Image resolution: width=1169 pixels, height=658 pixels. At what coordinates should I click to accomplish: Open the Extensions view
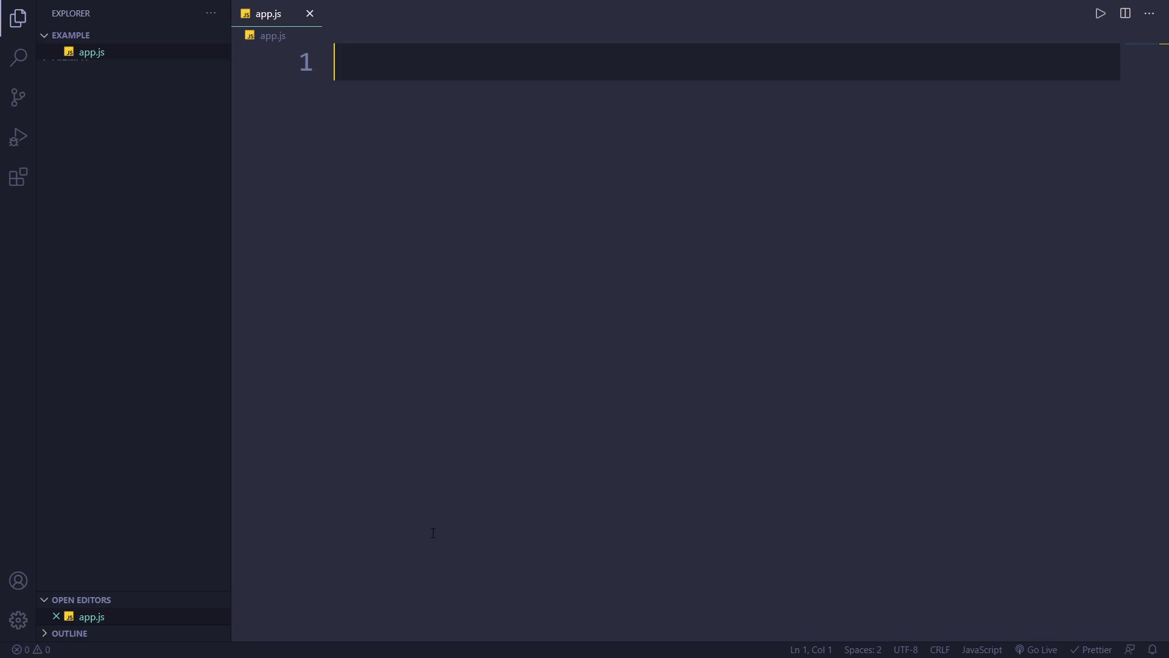18,177
